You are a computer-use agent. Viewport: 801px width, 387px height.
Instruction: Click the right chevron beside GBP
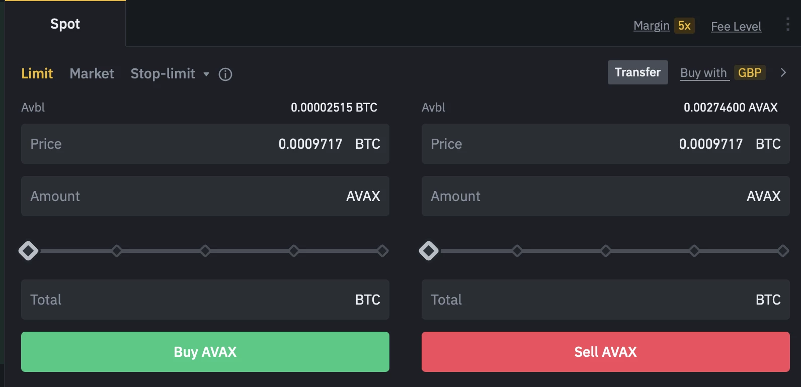point(783,72)
